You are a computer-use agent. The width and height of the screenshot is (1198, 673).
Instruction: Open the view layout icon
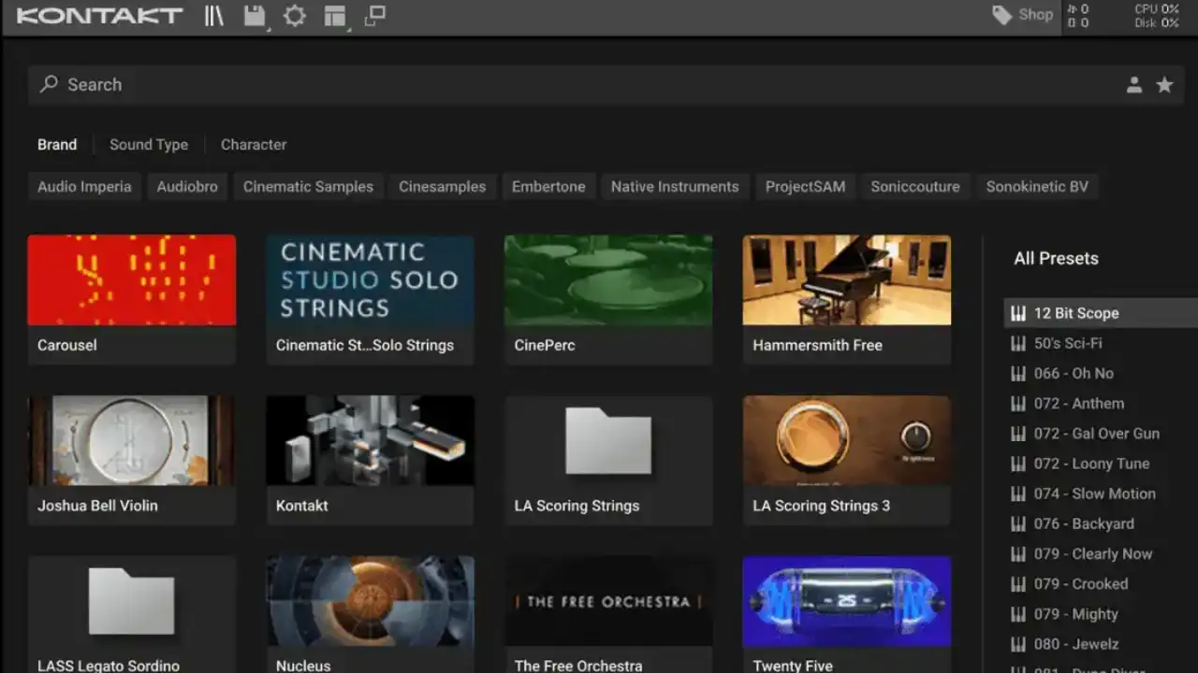[x=334, y=16]
